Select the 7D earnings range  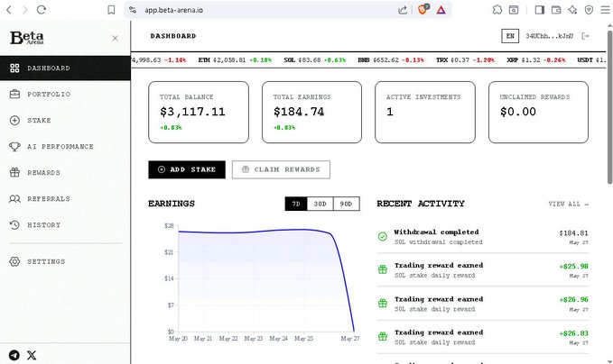(296, 204)
